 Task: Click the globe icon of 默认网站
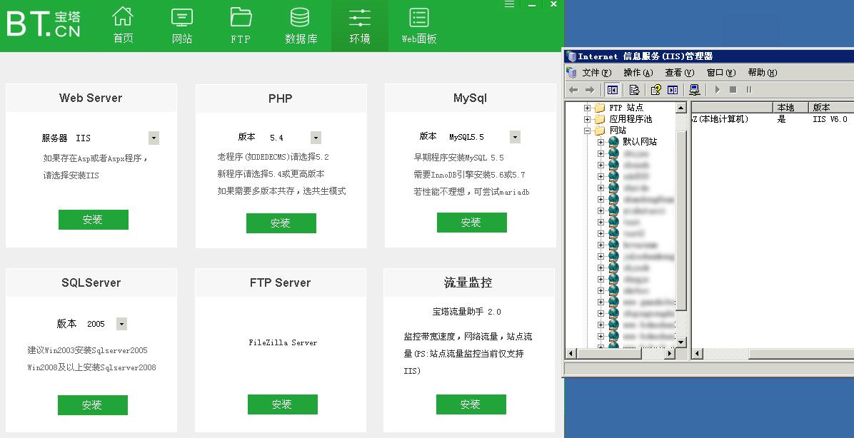click(x=614, y=142)
